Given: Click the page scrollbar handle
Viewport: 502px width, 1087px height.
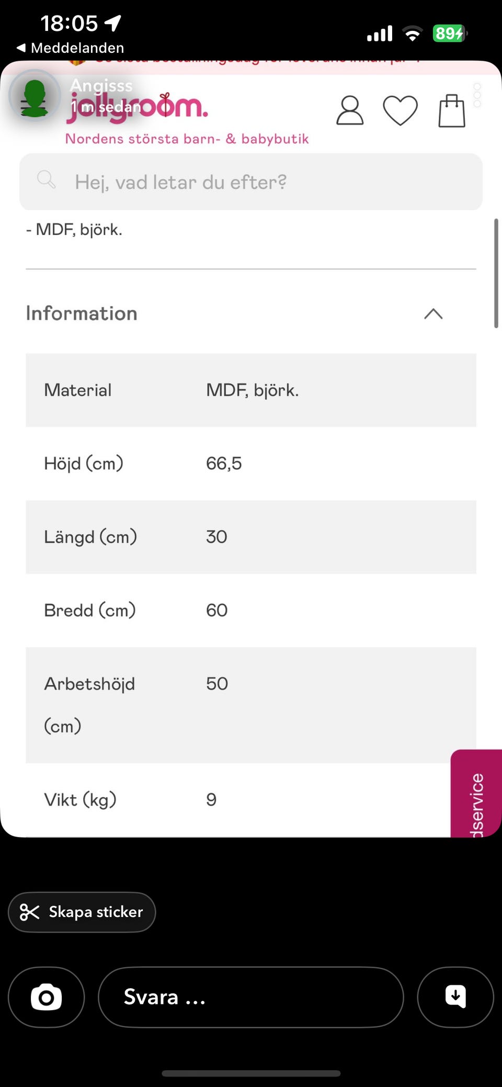Looking at the screenshot, I should click(496, 273).
